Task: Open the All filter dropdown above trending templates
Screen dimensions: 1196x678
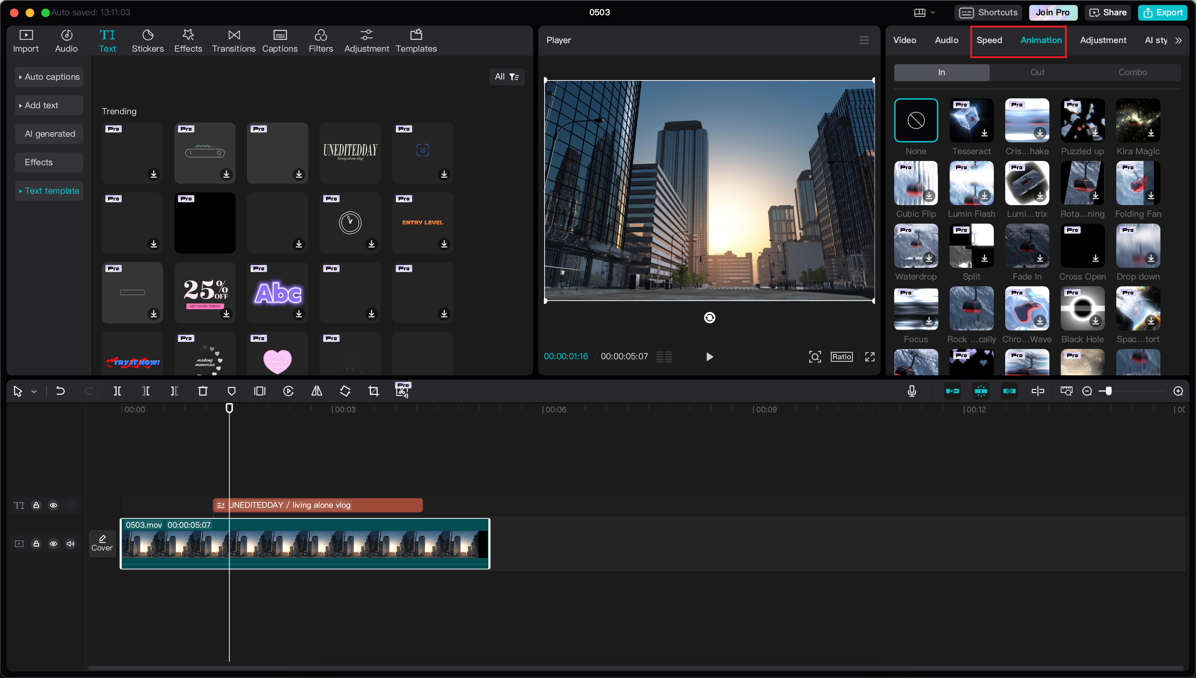Action: pos(507,76)
